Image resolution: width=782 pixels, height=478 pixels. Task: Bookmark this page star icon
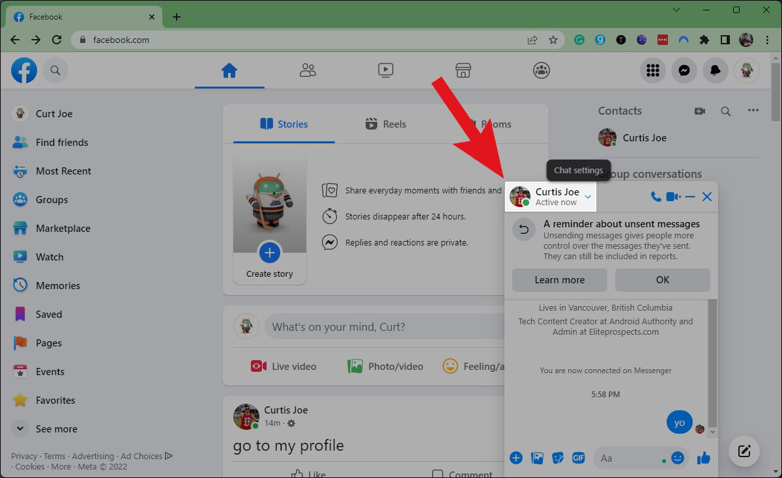point(553,40)
